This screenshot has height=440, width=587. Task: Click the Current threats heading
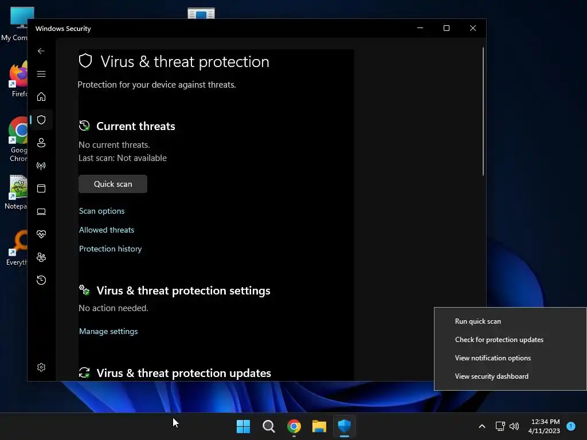[136, 127]
